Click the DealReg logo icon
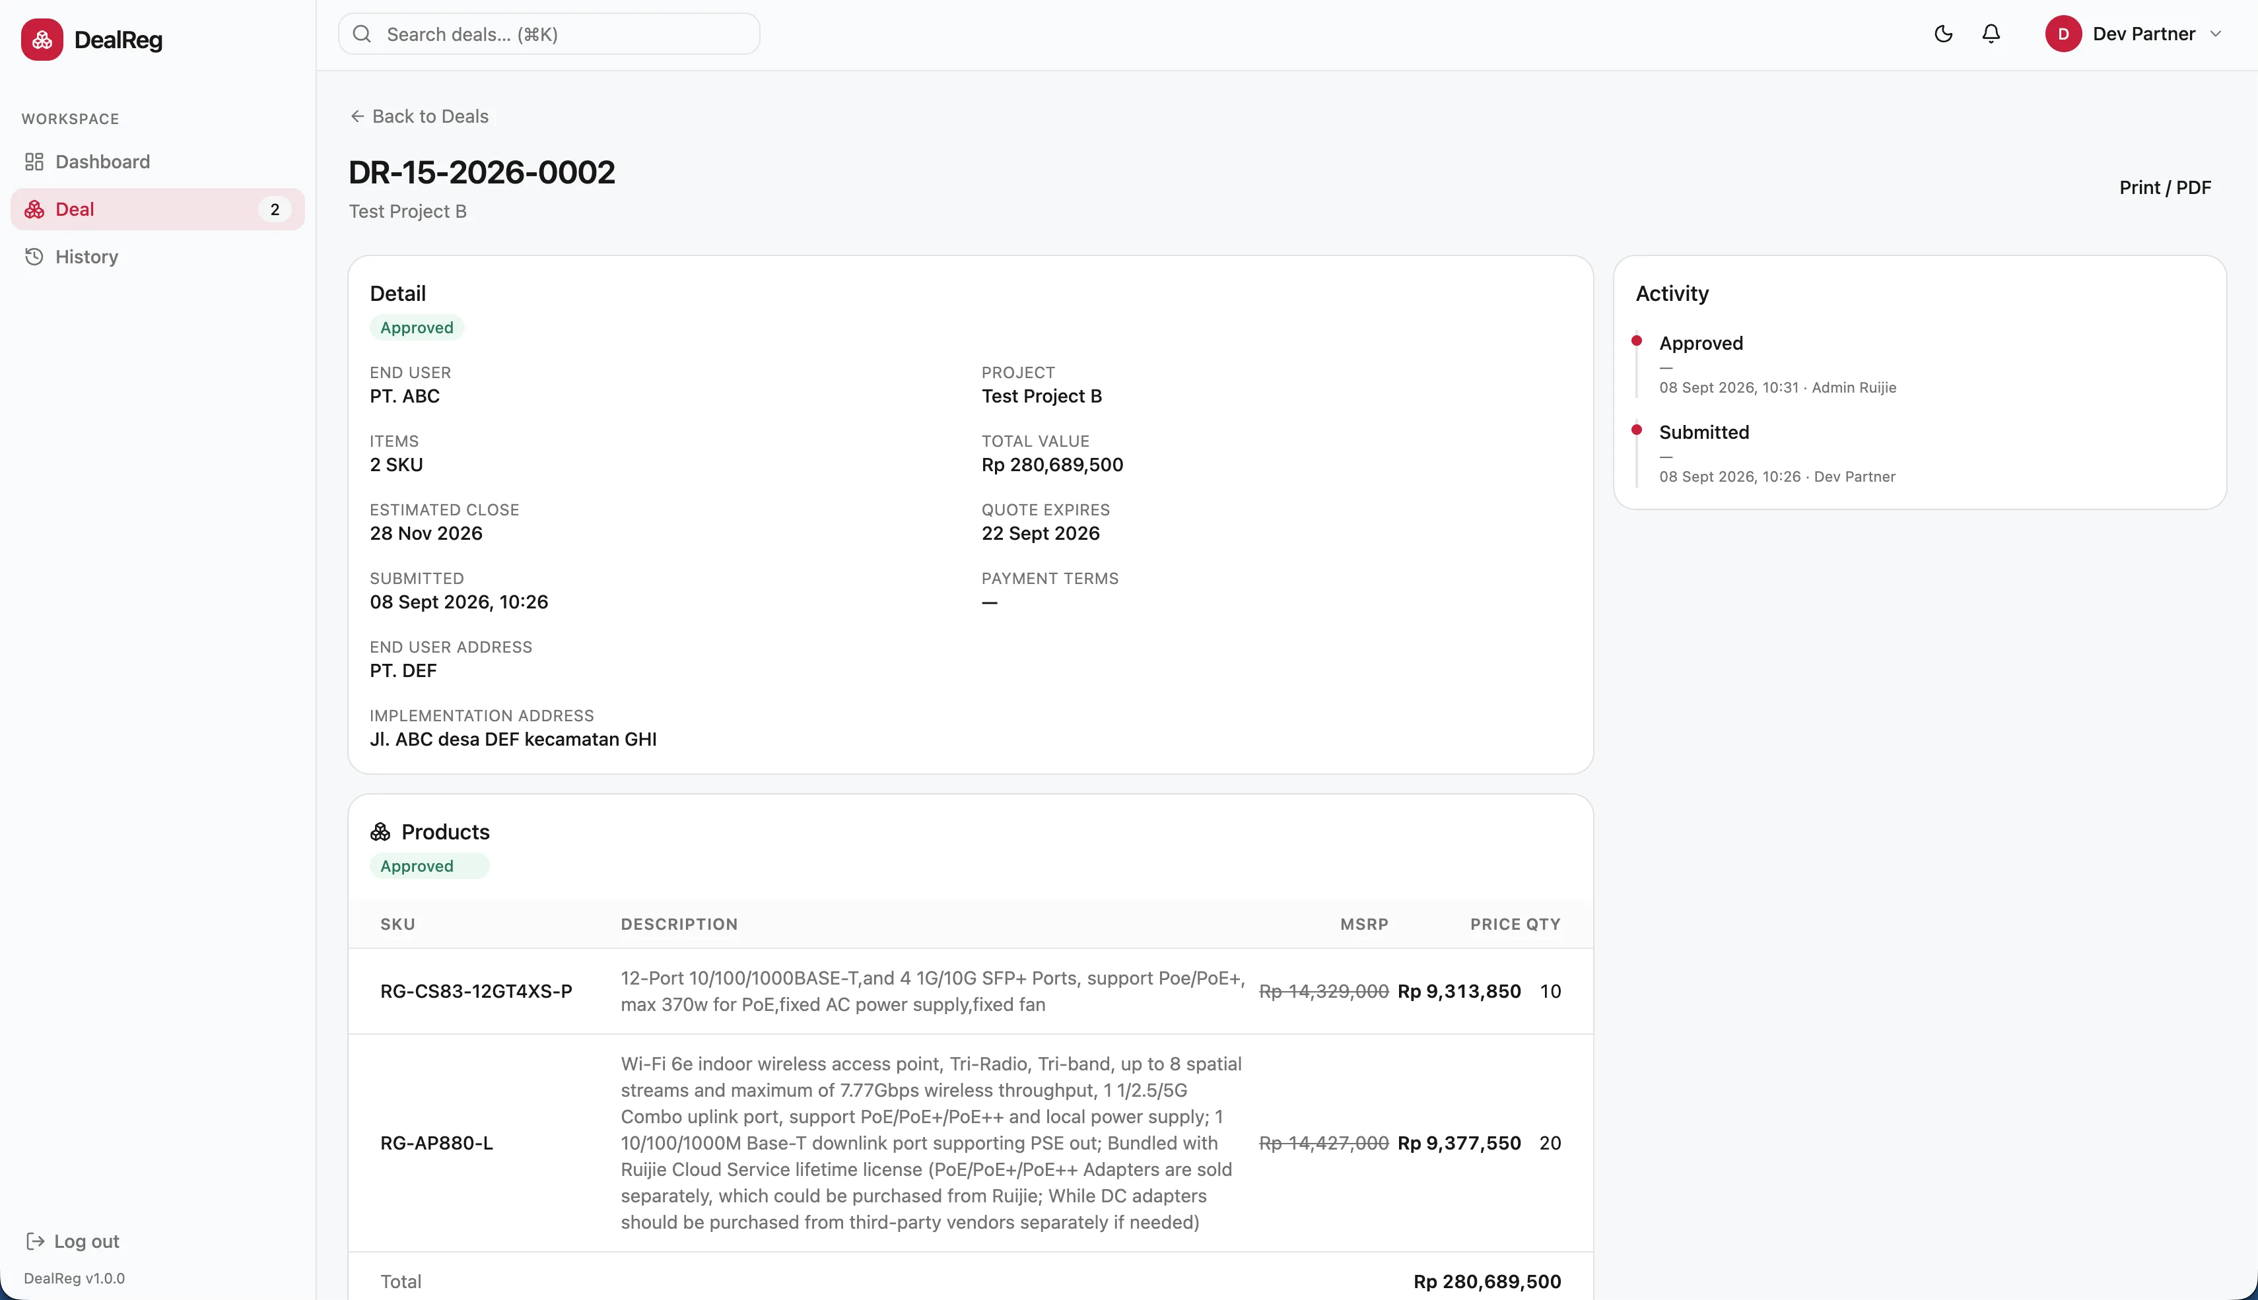Screen dimensions: 2258x1300 coord(42,40)
